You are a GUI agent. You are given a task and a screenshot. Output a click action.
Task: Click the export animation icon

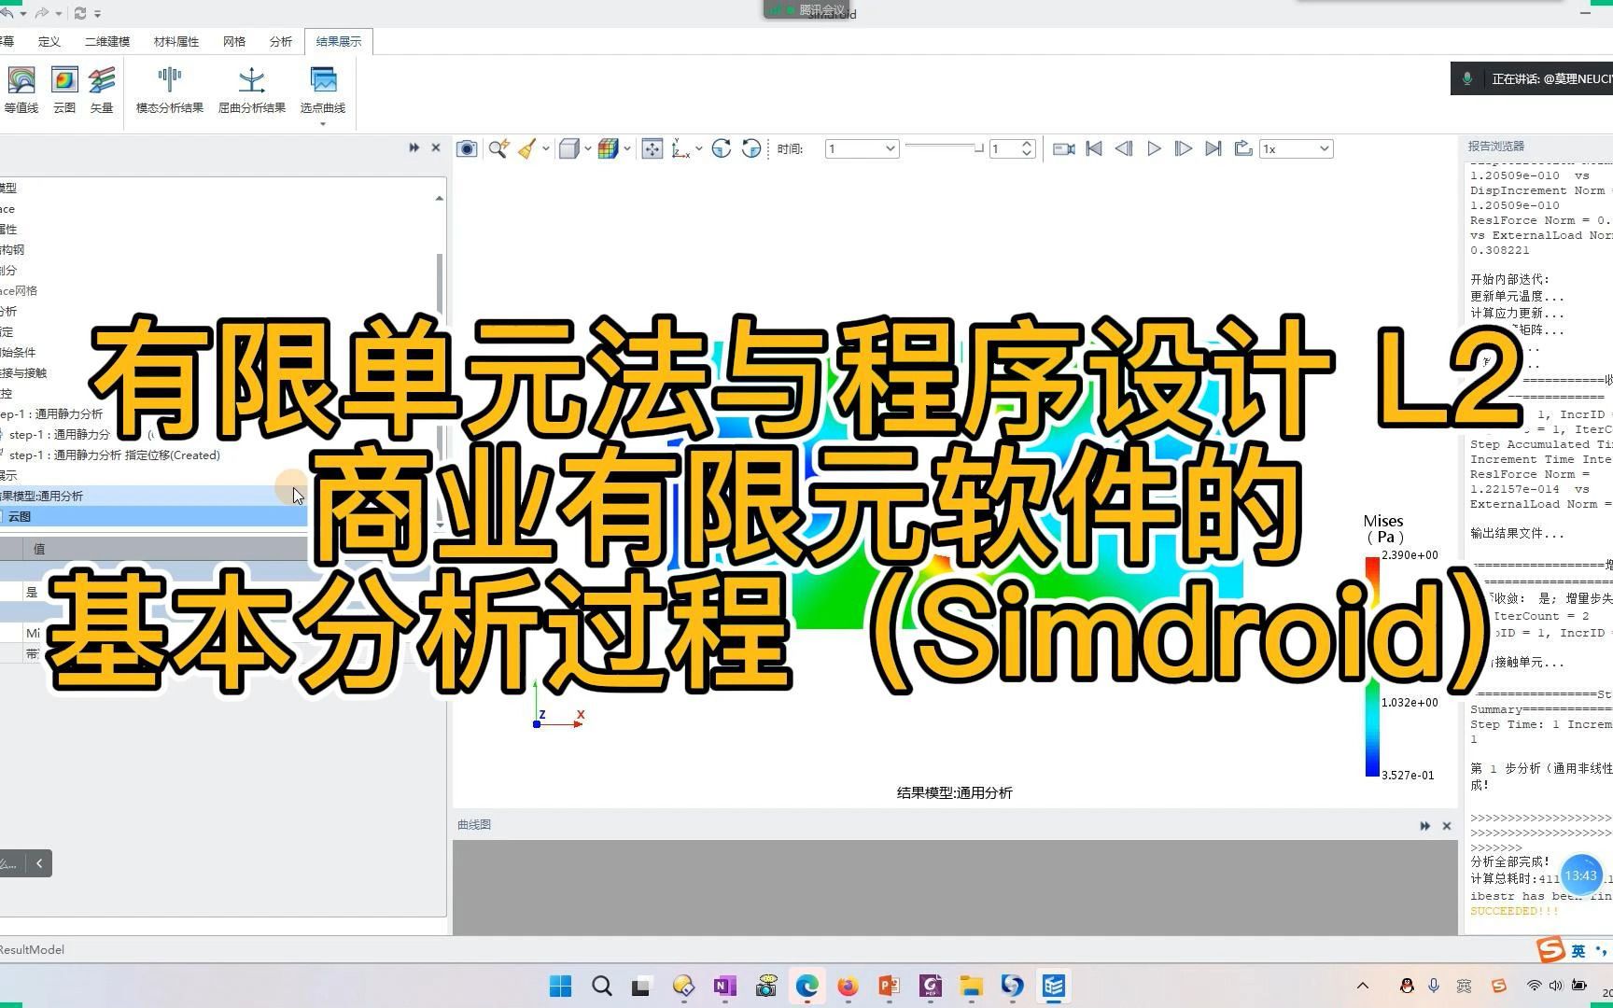coord(1243,148)
